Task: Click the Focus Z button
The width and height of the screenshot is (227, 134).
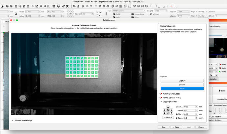Action: (168, 117)
